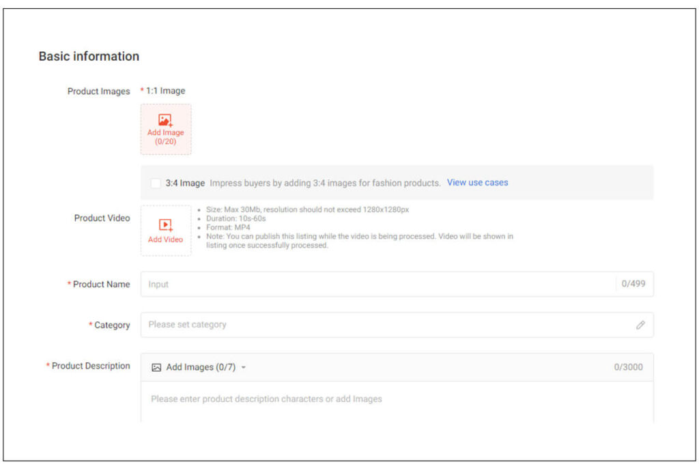
Task: Click the Add Video play icon
Action: pos(165,224)
